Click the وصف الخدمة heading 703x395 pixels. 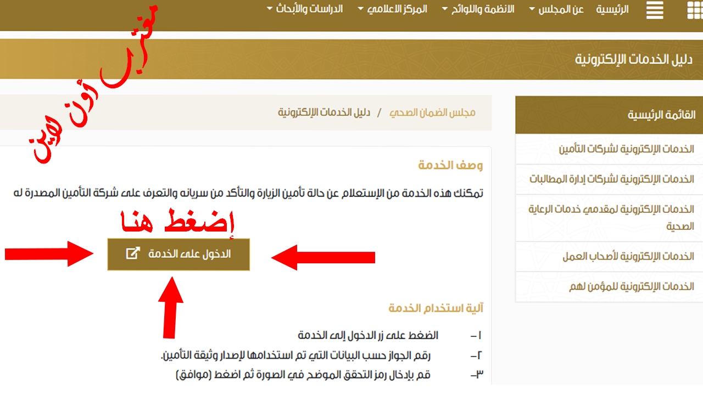[450, 165]
